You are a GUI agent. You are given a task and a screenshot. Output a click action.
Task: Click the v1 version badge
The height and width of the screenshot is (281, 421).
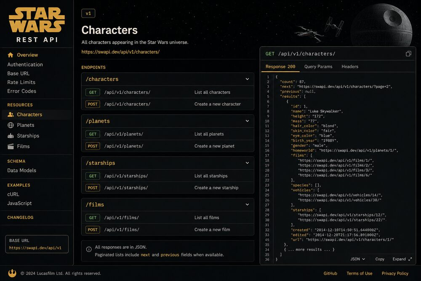88,13
